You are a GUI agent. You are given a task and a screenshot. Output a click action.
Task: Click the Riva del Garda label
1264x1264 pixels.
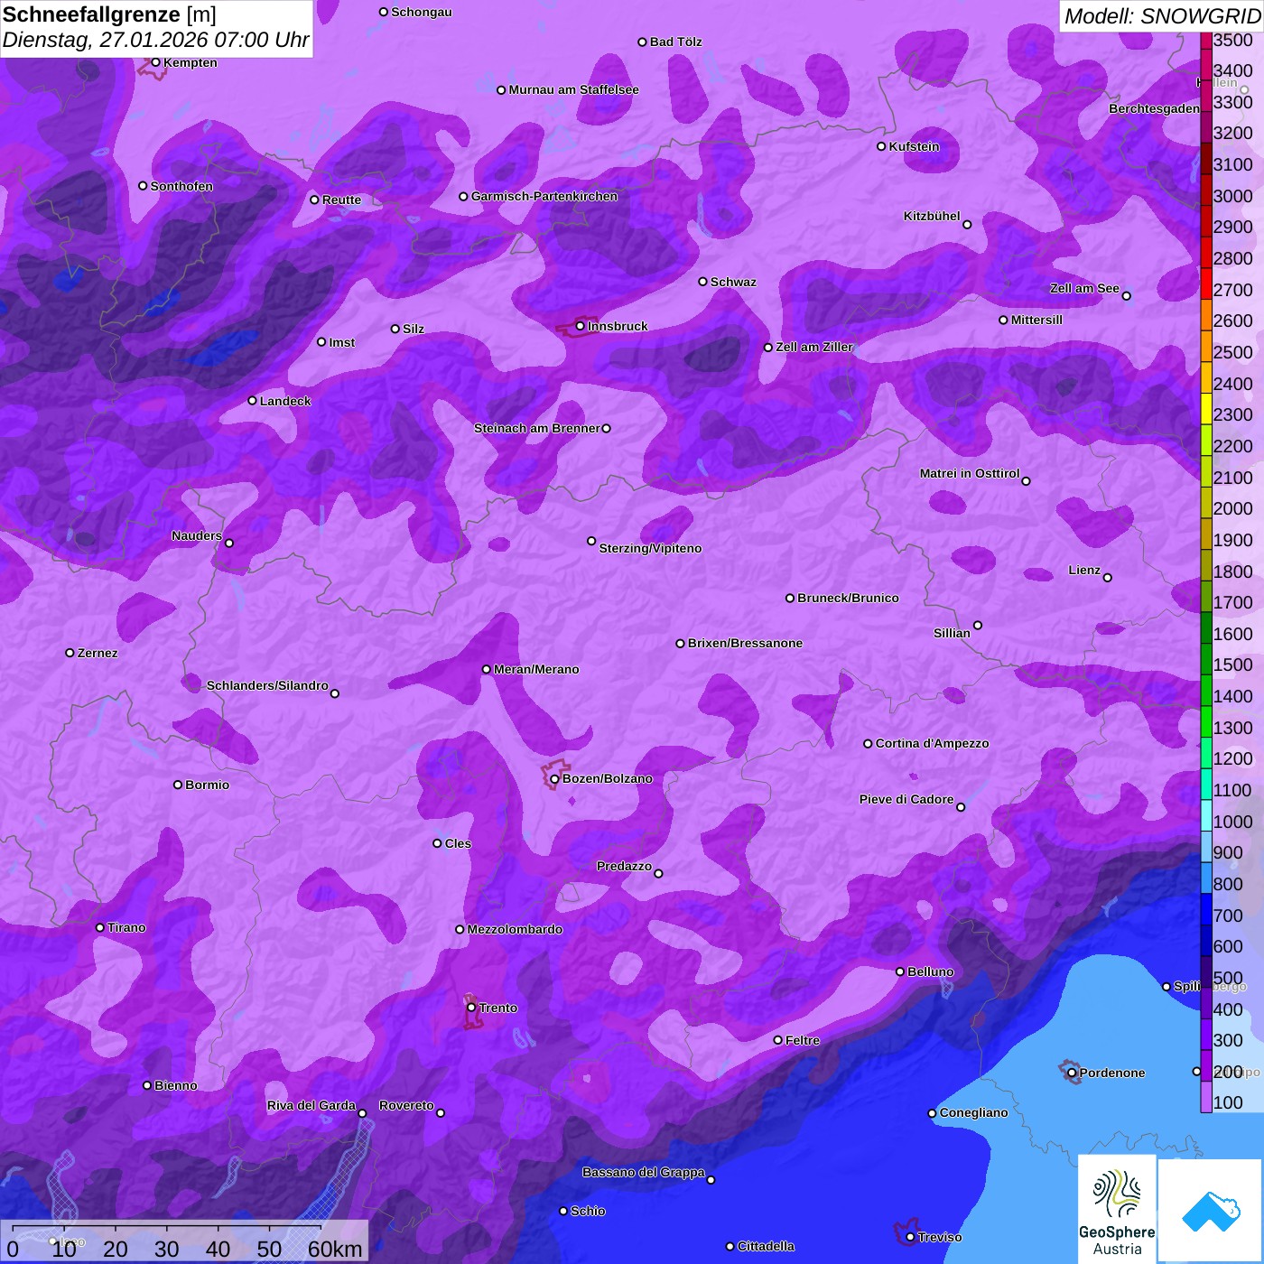coord(311,1105)
